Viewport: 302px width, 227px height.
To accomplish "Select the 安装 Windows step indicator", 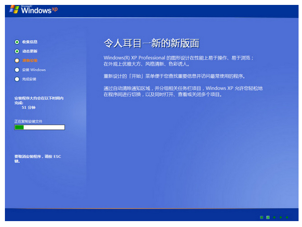I will (x=17, y=70).
